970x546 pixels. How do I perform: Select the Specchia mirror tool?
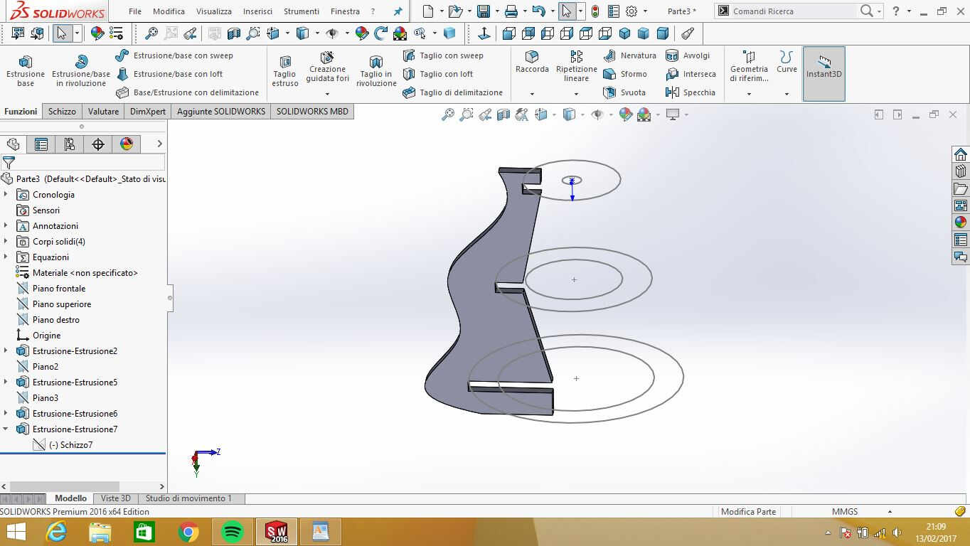(x=691, y=92)
